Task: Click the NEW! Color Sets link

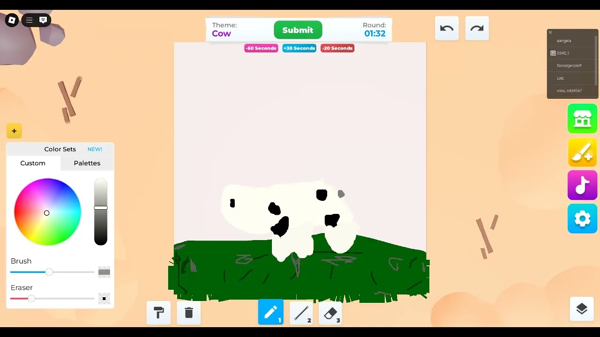Action: point(95,149)
